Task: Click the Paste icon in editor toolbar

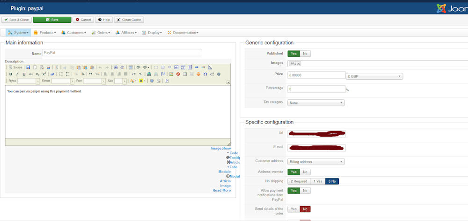Action: point(79,68)
